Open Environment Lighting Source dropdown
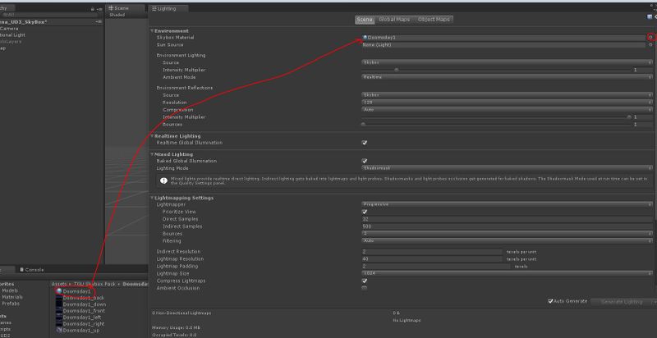The width and height of the screenshot is (657, 338). click(507, 62)
